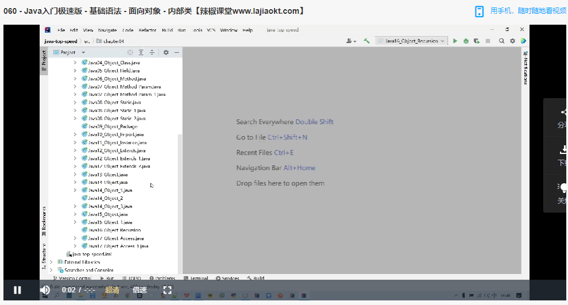Screen dimensions: 568x305
Task: Click the Stop square icon
Action: click(488, 41)
